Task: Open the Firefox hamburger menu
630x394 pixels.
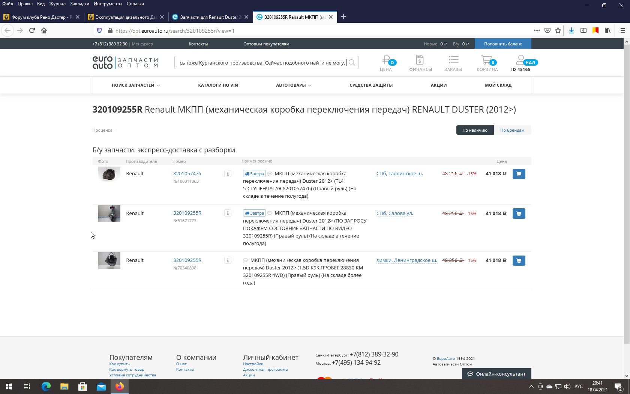Action: pos(622,30)
